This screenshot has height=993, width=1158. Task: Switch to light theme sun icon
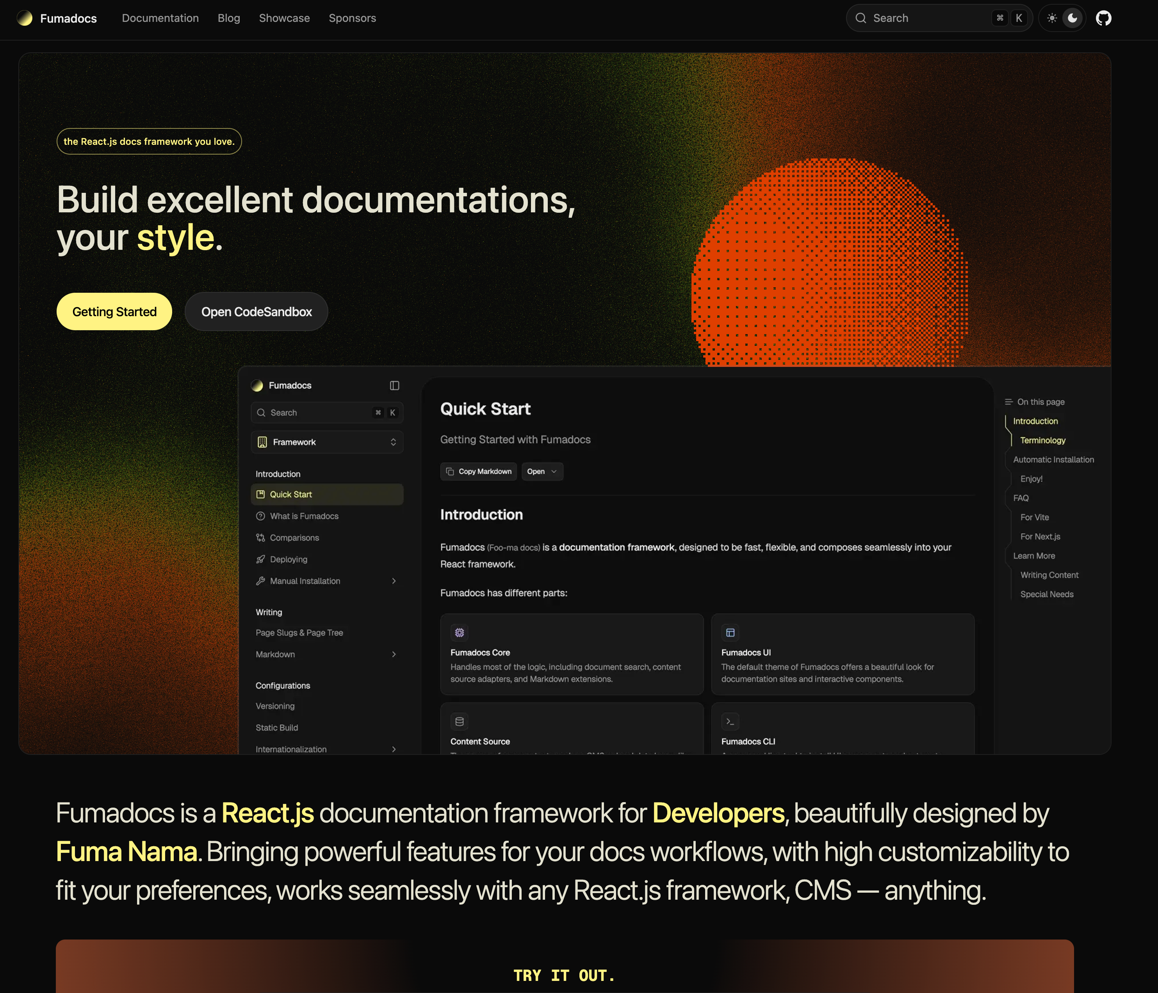pos(1052,18)
